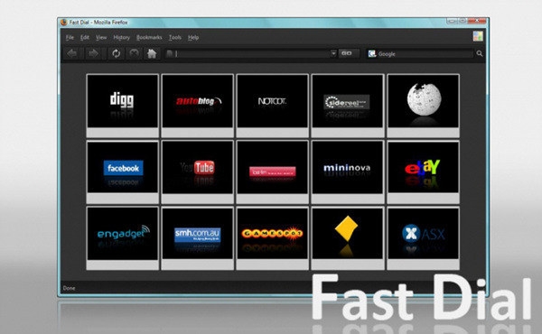Open the View menu
The image size is (542, 334).
(101, 37)
